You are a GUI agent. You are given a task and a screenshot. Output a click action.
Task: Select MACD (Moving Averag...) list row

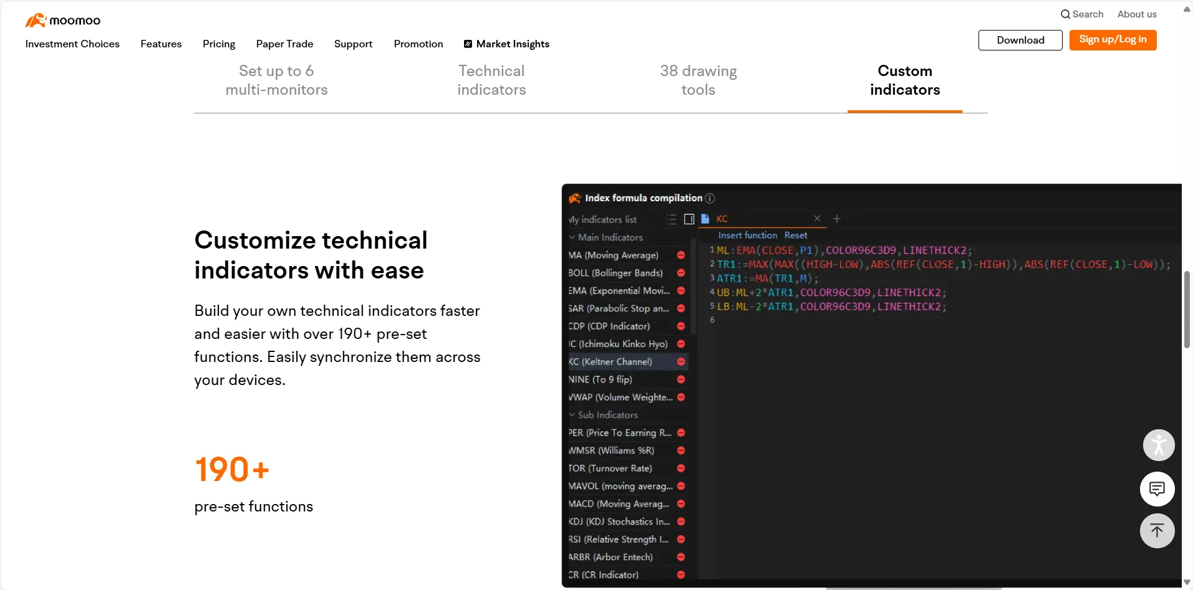pyautogui.click(x=628, y=504)
